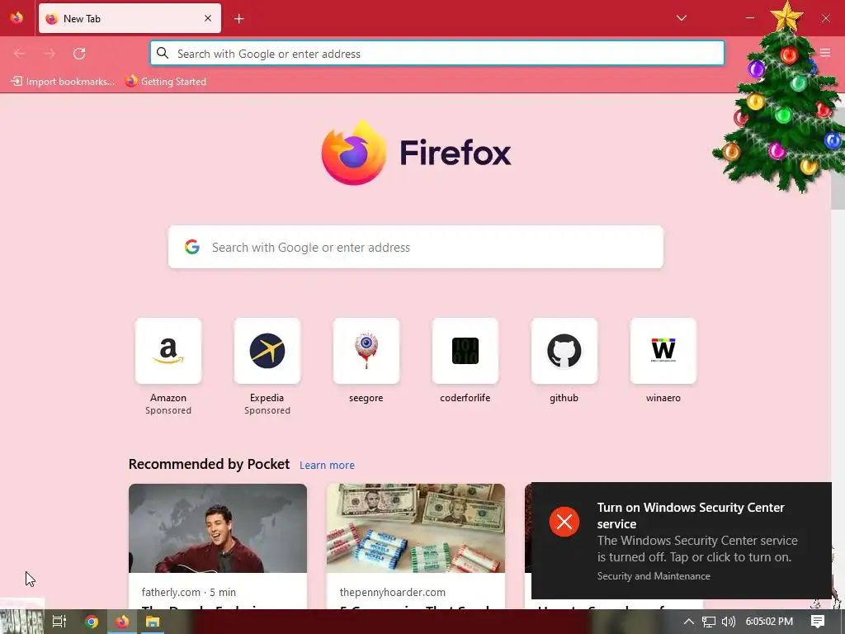
Task: Click the page's Google search box
Action: [416, 247]
